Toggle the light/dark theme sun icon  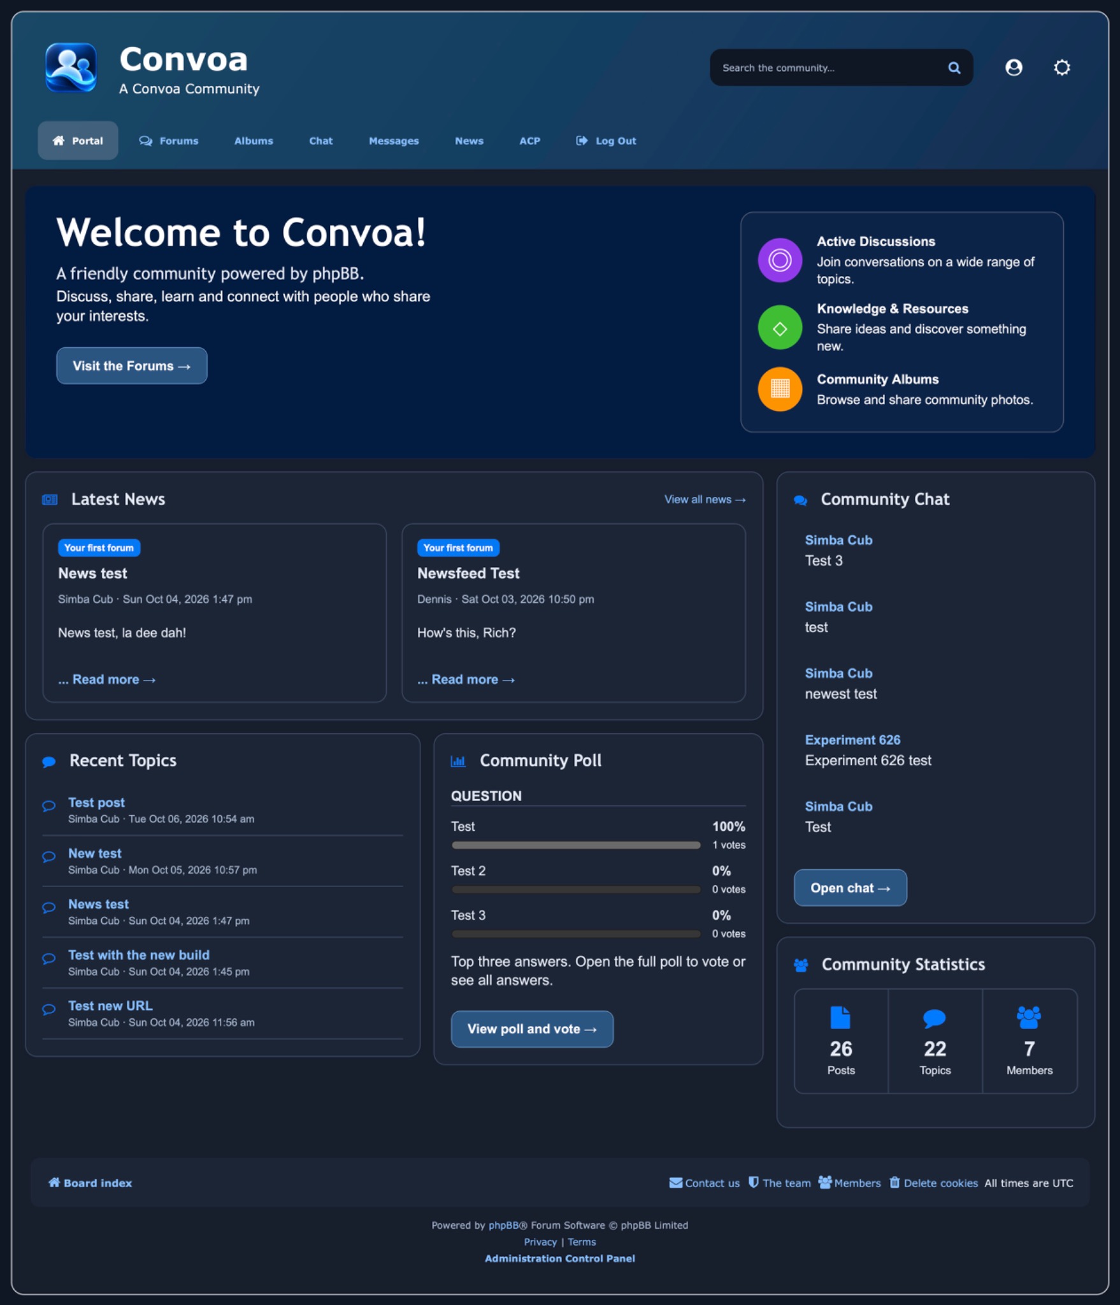coord(1061,68)
